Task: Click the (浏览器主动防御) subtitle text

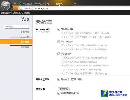Action: pyautogui.click(x=43, y=32)
